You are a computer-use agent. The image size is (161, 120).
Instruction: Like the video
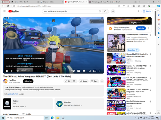(x=67, y=81)
